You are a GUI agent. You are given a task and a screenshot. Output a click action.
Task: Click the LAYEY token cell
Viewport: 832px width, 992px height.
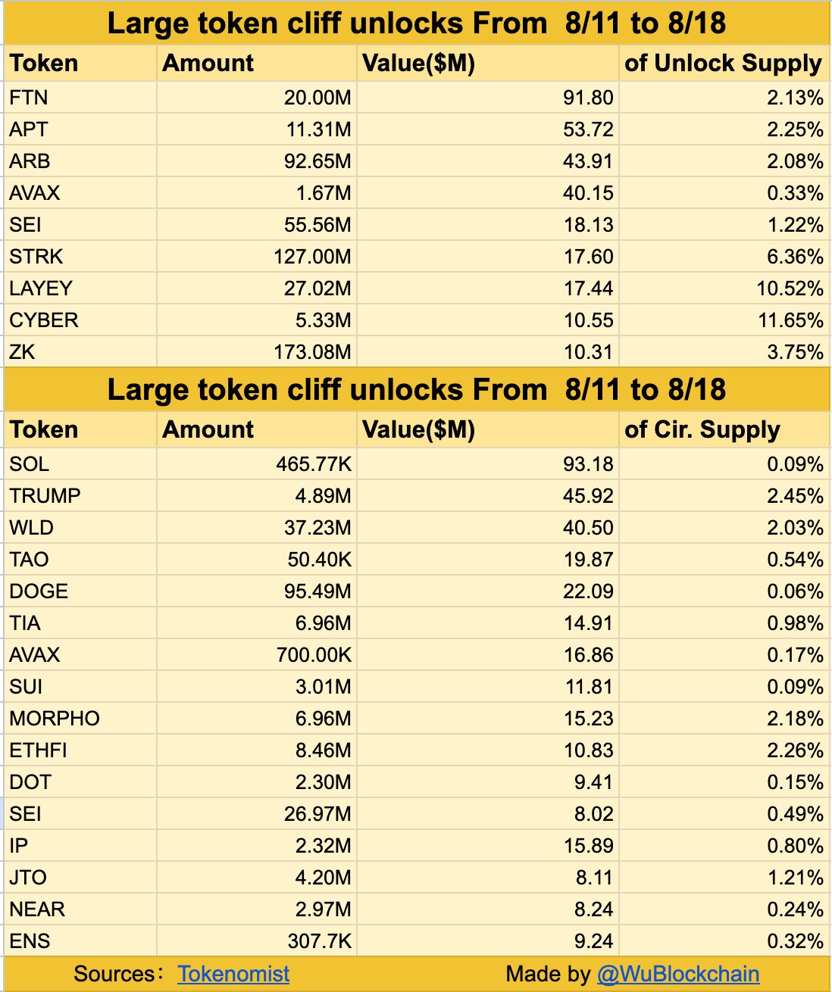tap(80, 289)
